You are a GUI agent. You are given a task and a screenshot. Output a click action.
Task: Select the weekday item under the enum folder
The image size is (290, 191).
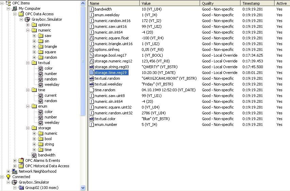tap(52, 122)
